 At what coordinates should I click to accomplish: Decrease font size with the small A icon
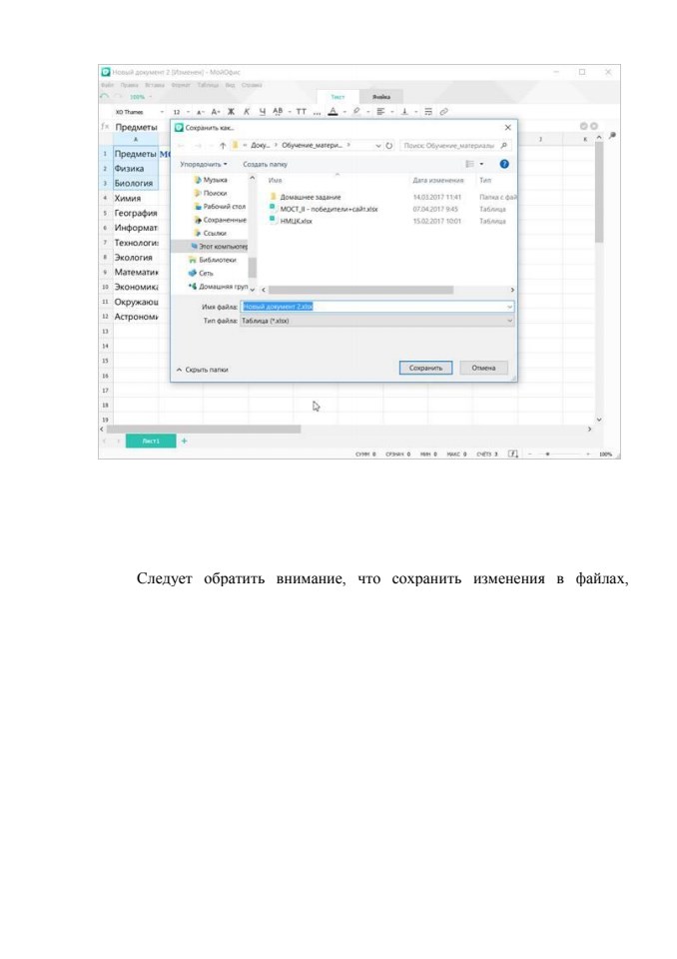200,112
